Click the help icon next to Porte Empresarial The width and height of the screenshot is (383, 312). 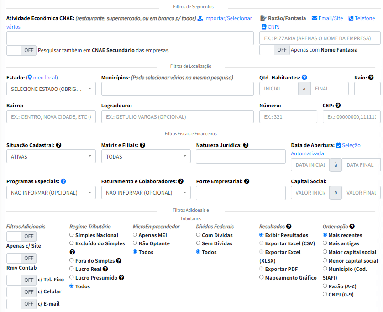pyautogui.click(x=247, y=181)
